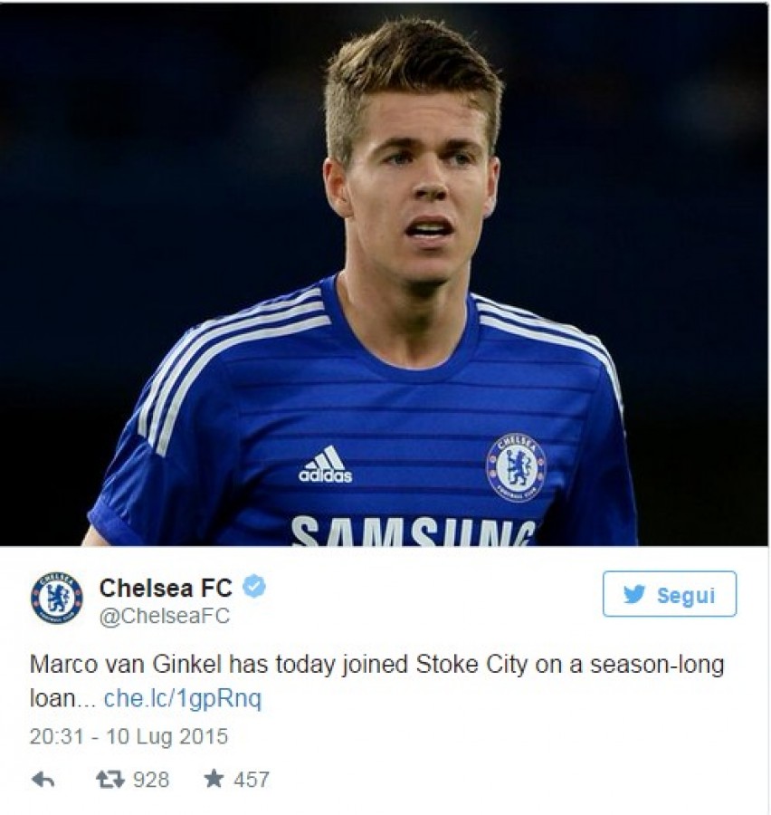Click the blue verified badge
The image size is (771, 815).
pyautogui.click(x=254, y=587)
